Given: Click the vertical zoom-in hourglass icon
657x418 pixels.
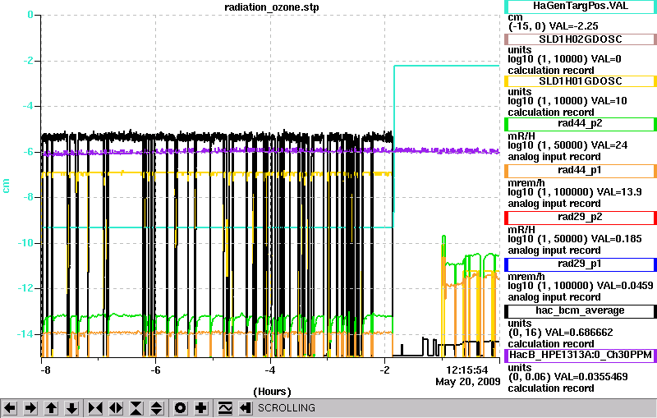Looking at the screenshot, I should point(136,407).
